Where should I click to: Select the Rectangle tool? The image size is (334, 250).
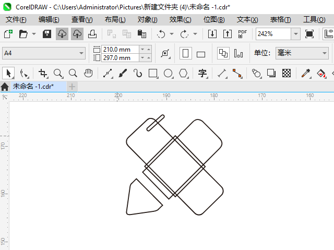pos(153,73)
